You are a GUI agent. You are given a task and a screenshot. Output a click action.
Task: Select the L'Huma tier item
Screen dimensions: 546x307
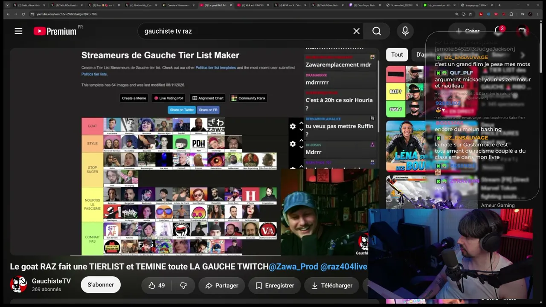(250, 196)
